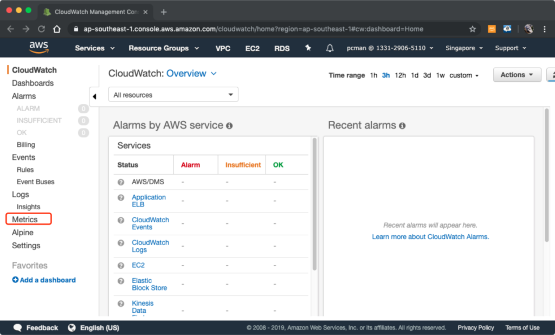Screen dimensions: 555x335
Task: Click the info icon beside Recent alarms
Action: point(402,126)
